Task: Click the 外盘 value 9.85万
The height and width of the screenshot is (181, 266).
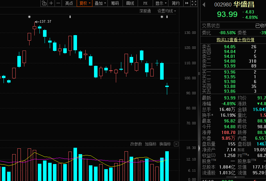Action: tap(228, 138)
